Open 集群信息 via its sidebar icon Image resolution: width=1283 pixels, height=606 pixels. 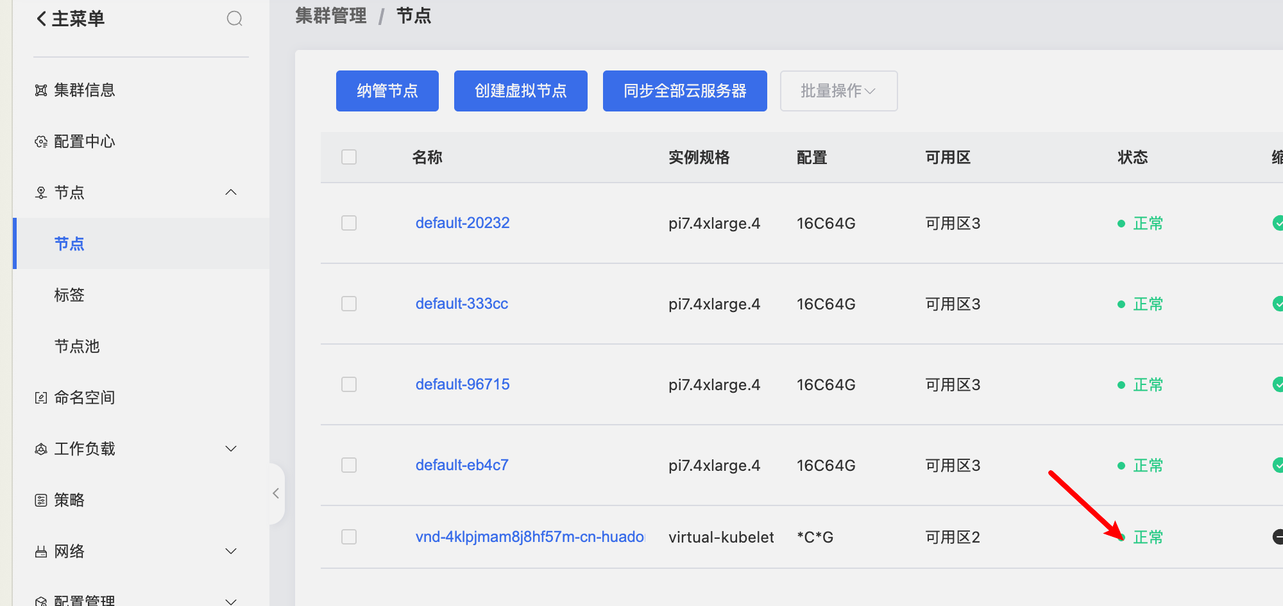tap(41, 90)
